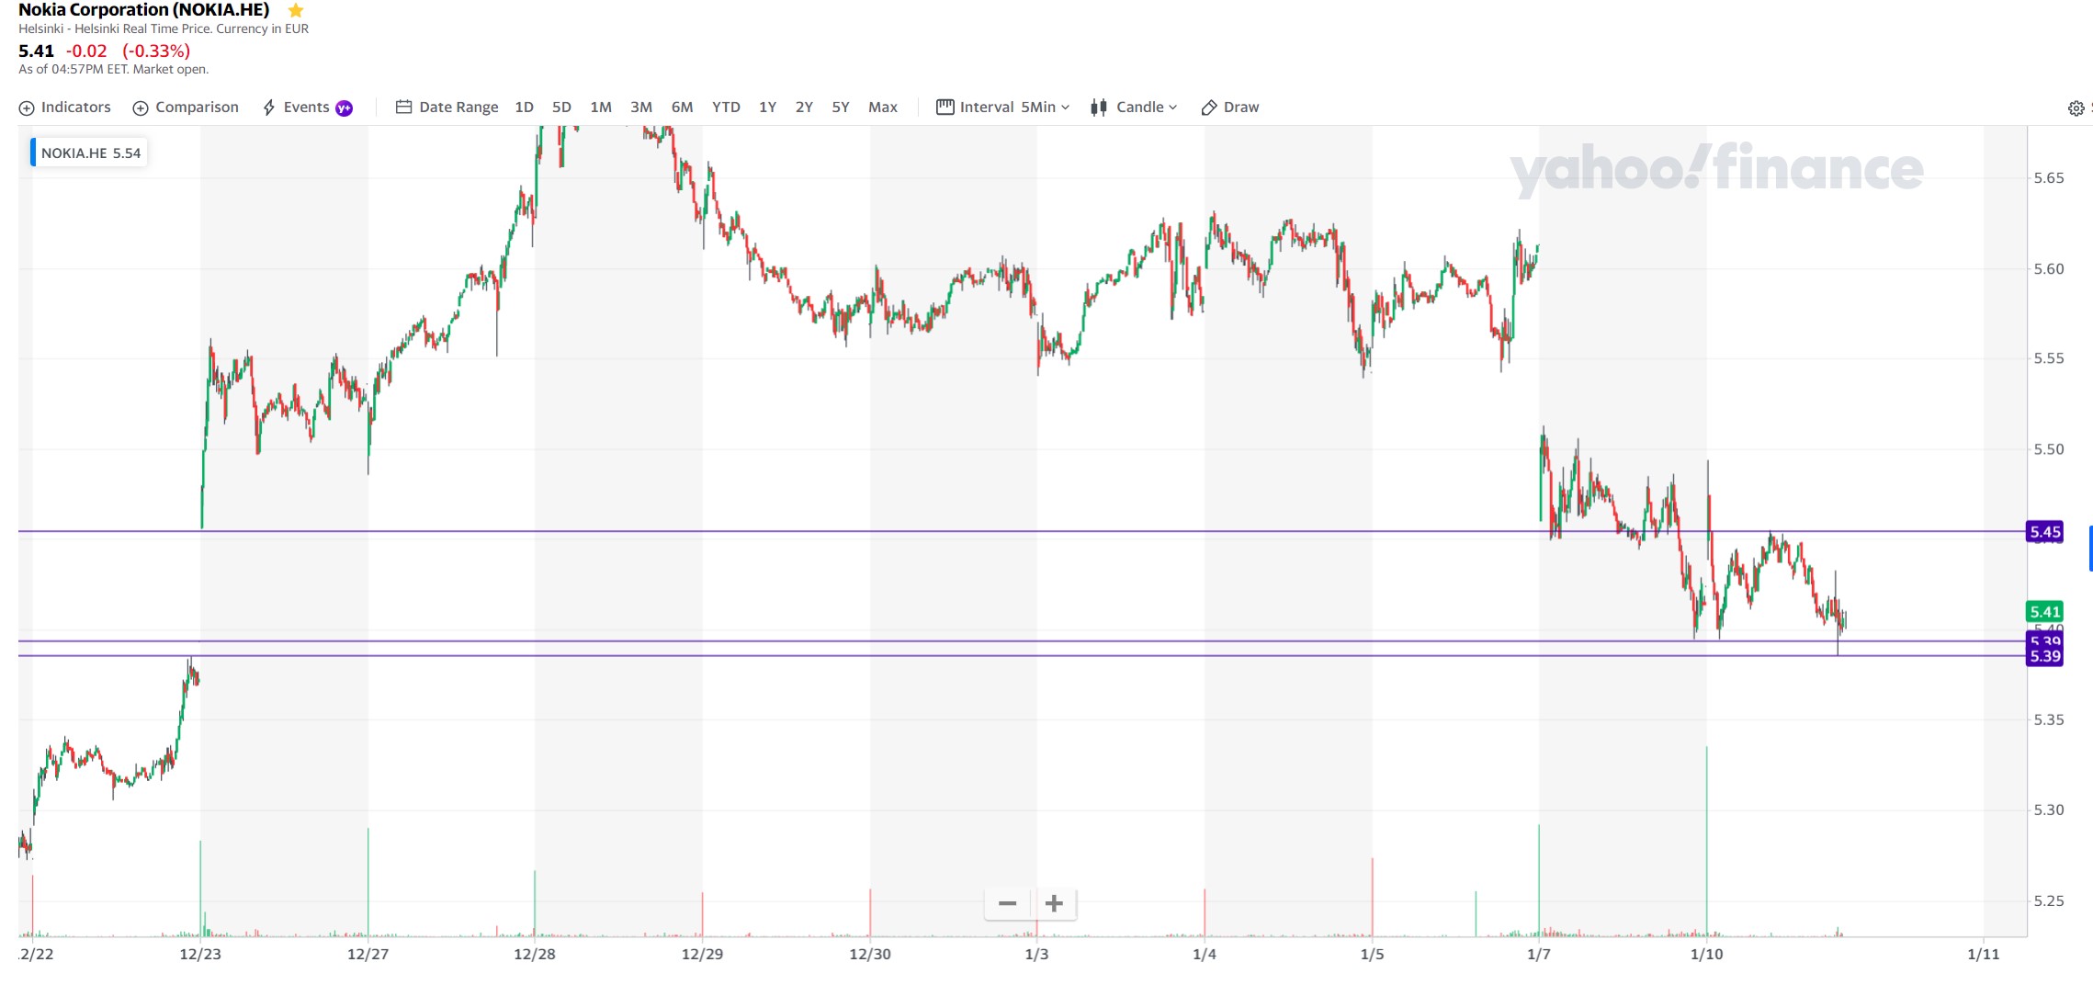Switch chart to 5Y range
Viewport: 2093px width, 985px height.
(841, 108)
